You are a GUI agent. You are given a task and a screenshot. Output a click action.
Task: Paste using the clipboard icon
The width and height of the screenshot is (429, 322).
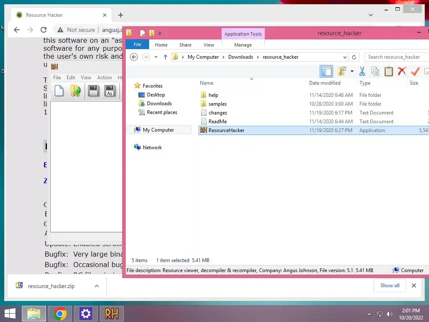[x=388, y=71]
